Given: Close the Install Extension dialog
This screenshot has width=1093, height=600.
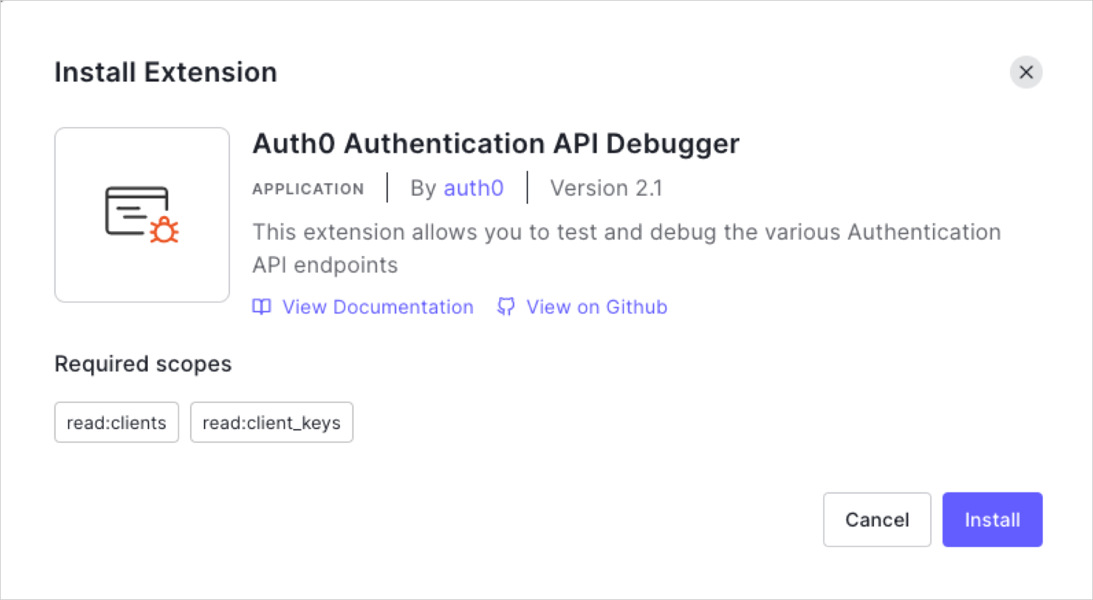Looking at the screenshot, I should 1025,72.
